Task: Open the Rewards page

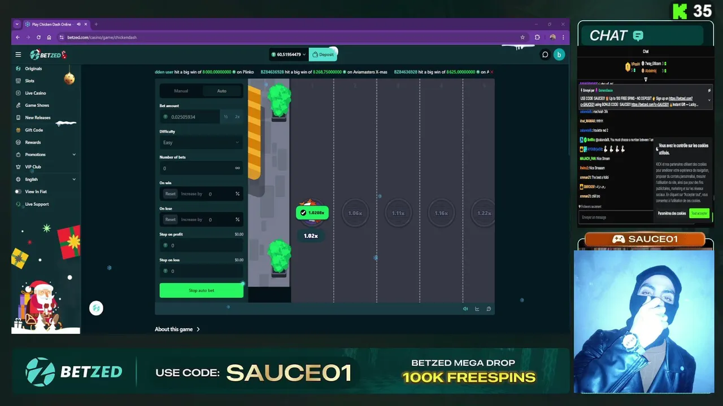Action: point(33,143)
